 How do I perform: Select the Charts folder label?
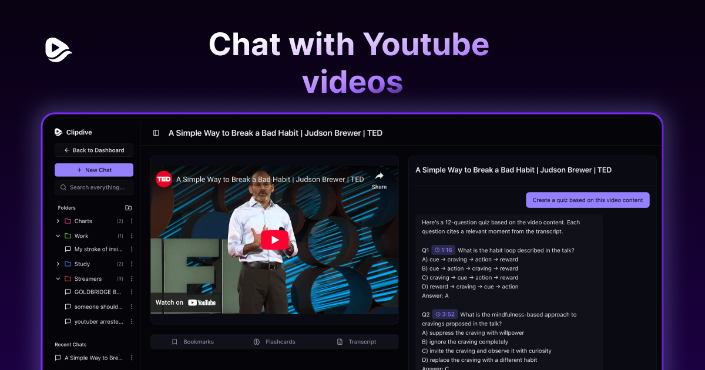click(83, 221)
